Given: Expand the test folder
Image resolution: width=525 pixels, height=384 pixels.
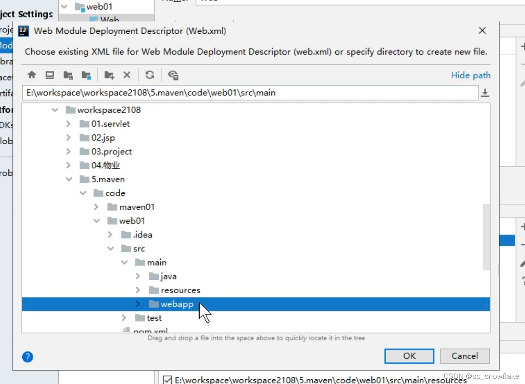Looking at the screenshot, I should click(x=124, y=318).
